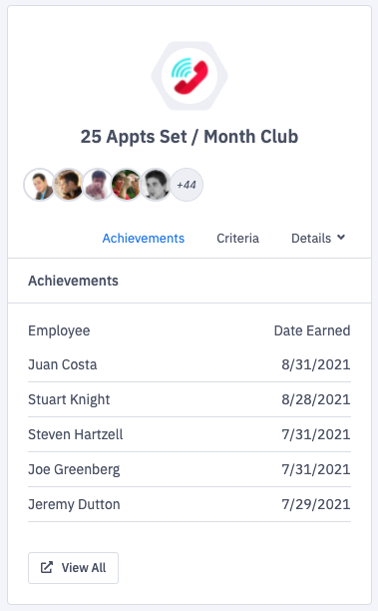
Task: Select the fifth black-and-white avatar
Action: pos(156,185)
